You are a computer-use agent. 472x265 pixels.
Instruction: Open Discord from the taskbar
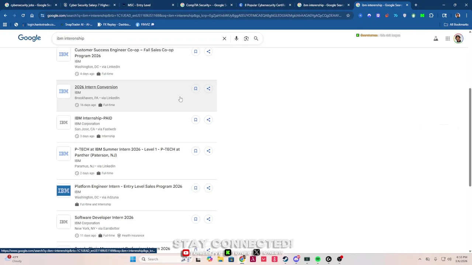[296, 259]
